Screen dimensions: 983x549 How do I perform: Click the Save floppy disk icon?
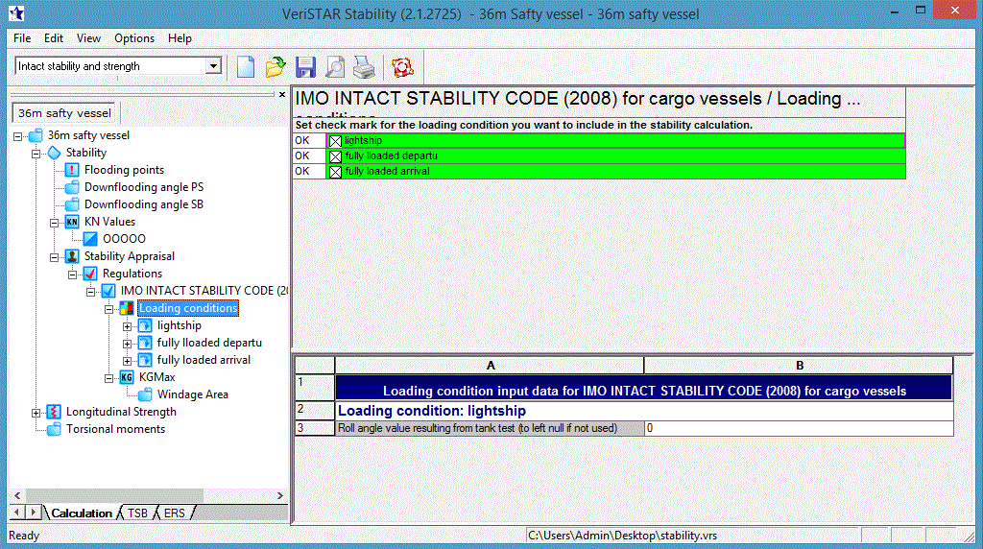[x=305, y=67]
